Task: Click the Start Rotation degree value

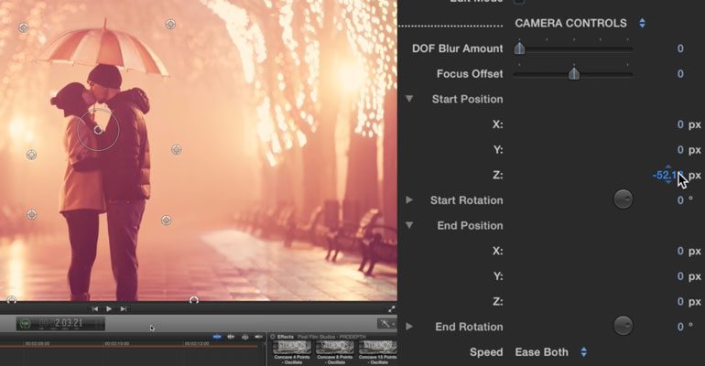Action: pyautogui.click(x=680, y=200)
